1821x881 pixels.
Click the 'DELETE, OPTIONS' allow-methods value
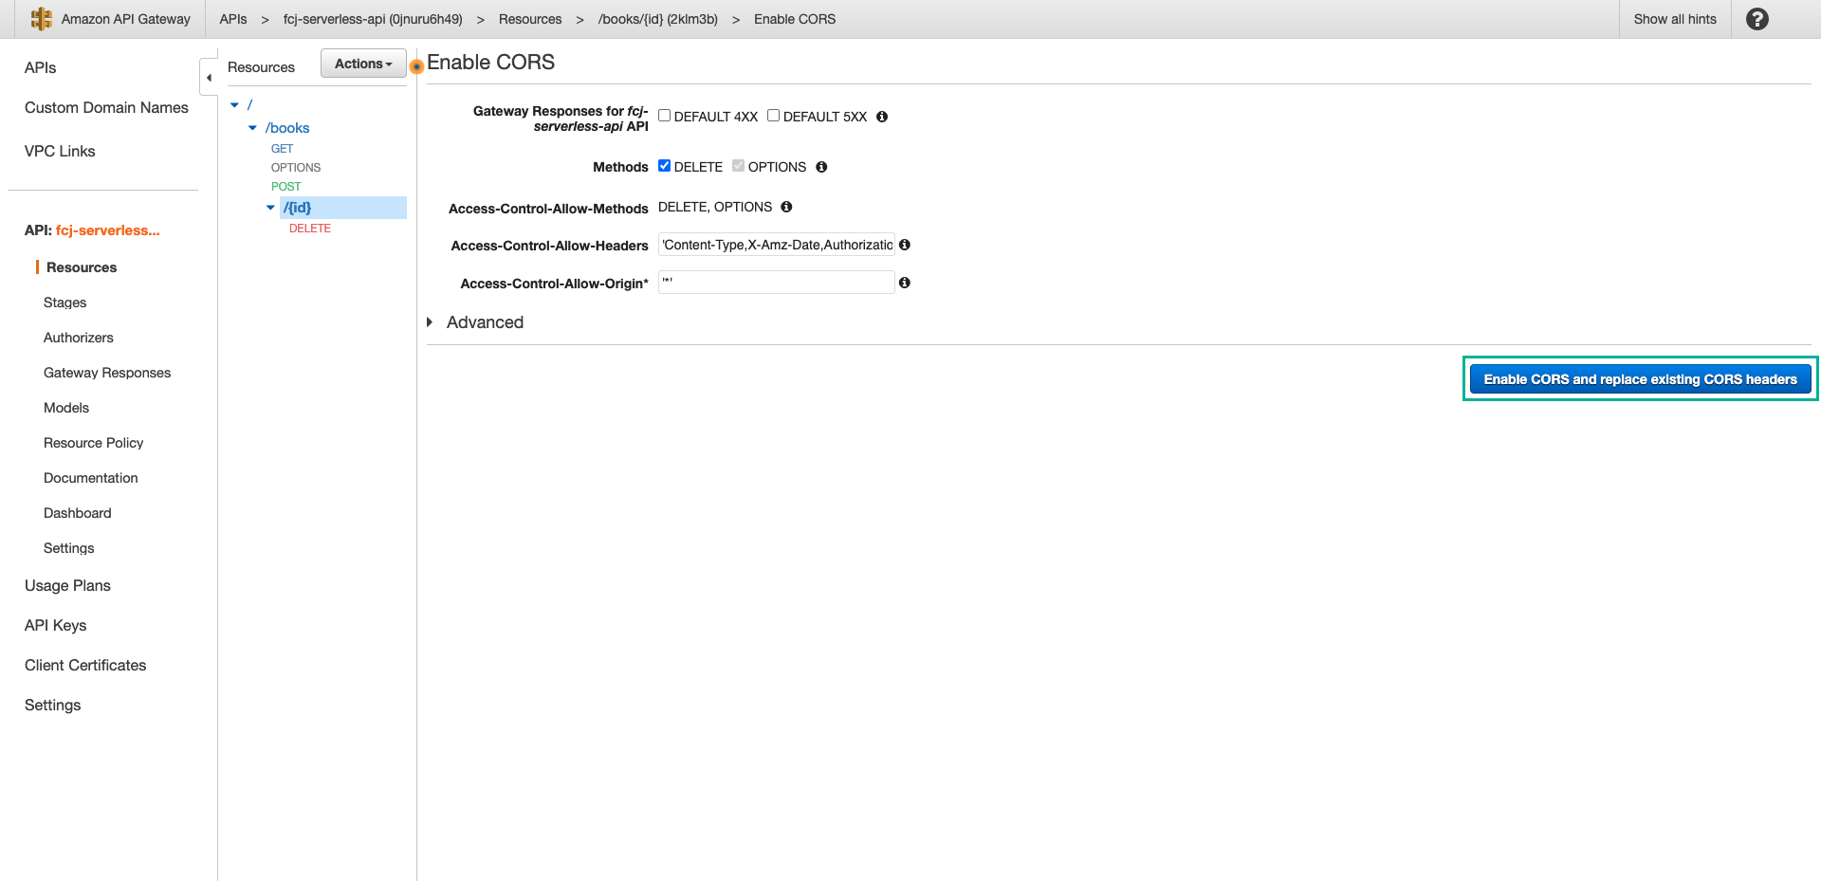714,207
